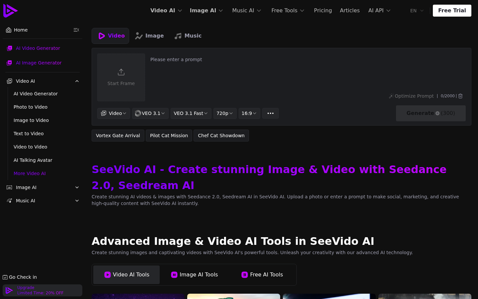
Task: Collapse the Video AI sidebar section
Action: pyautogui.click(x=77, y=81)
